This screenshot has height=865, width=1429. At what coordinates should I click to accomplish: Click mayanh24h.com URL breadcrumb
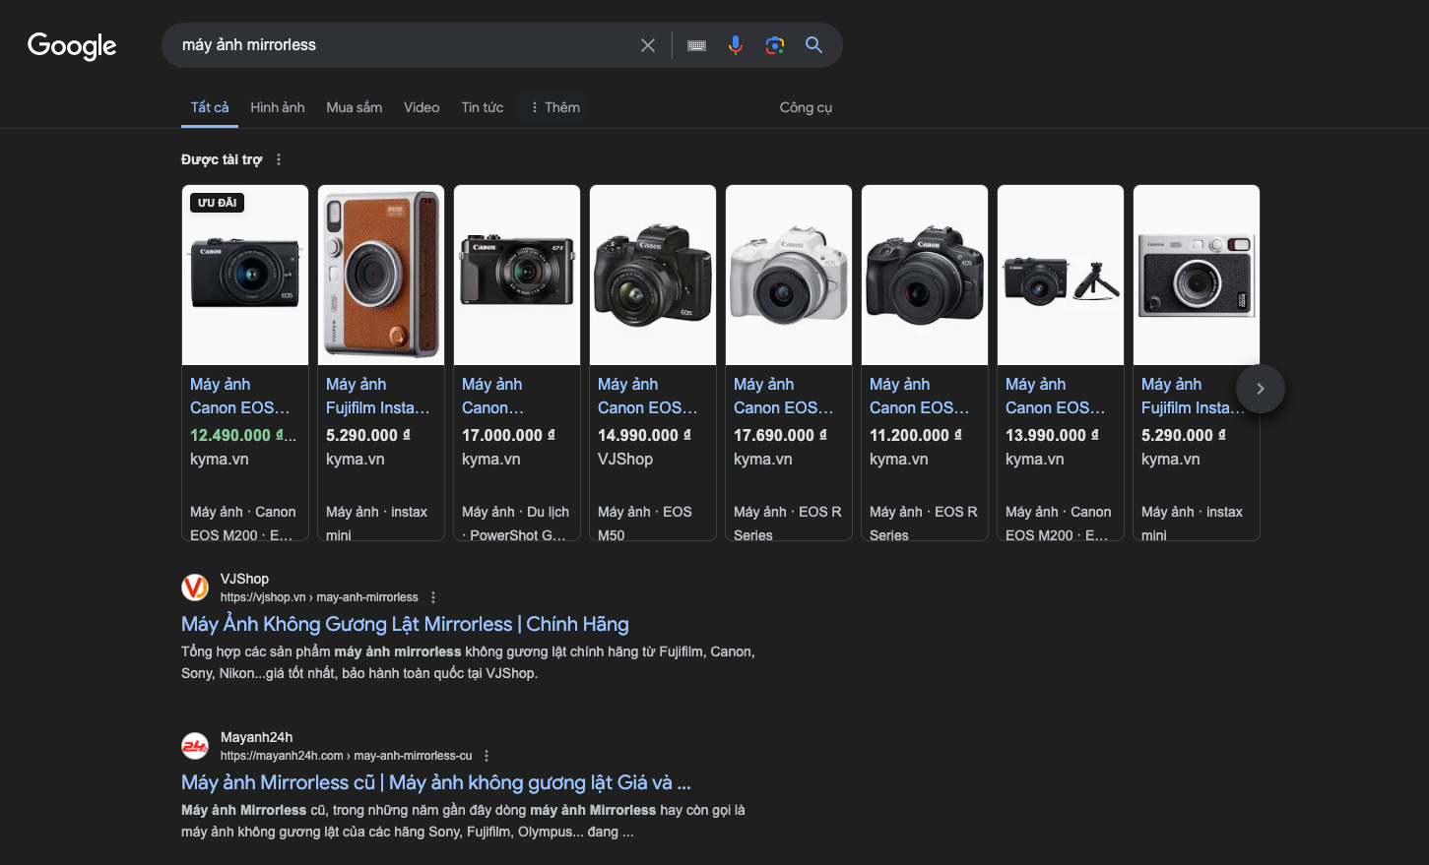tap(347, 756)
